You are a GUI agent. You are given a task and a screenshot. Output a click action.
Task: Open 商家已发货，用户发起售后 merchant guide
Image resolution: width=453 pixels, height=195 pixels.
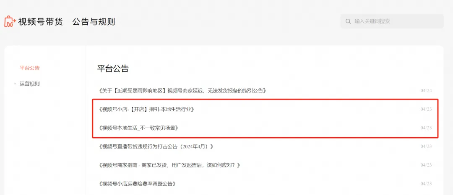pos(169,165)
